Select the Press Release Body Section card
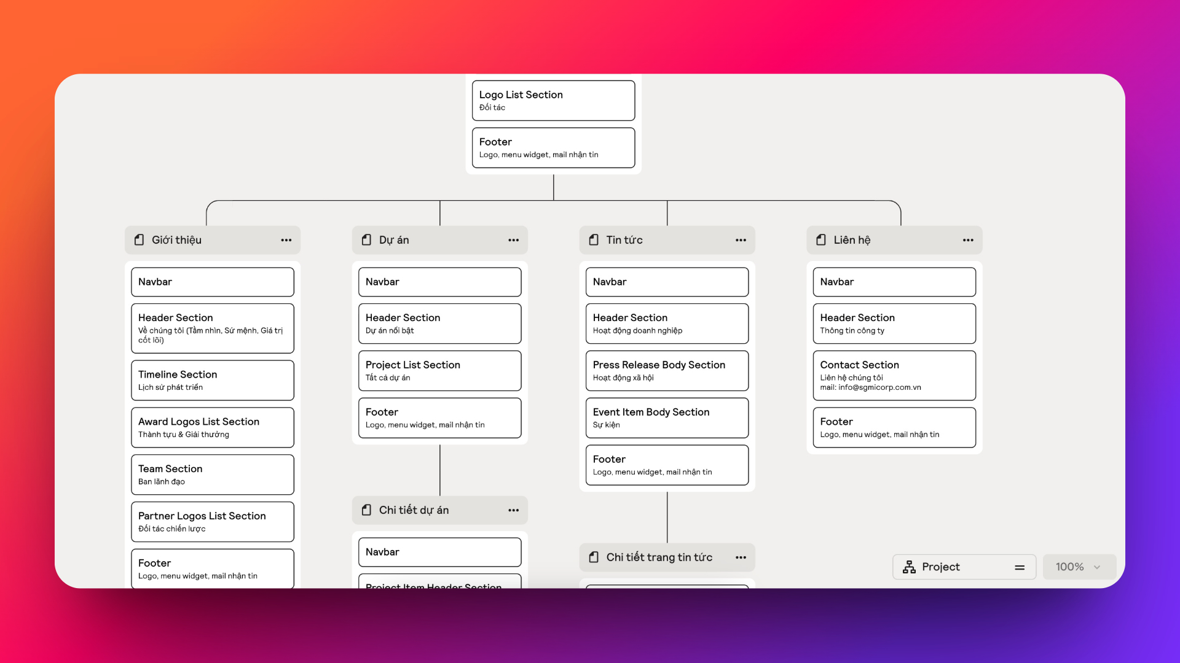Screen dimensions: 1180x663 667,370
